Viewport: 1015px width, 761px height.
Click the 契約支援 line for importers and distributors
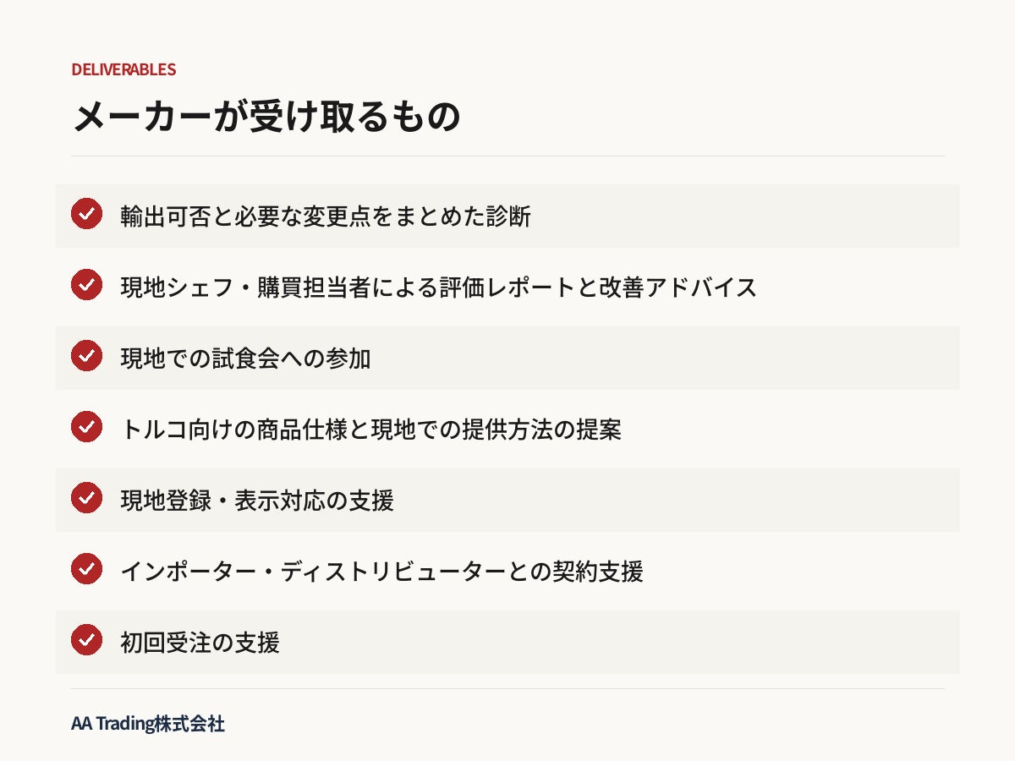coord(381,572)
